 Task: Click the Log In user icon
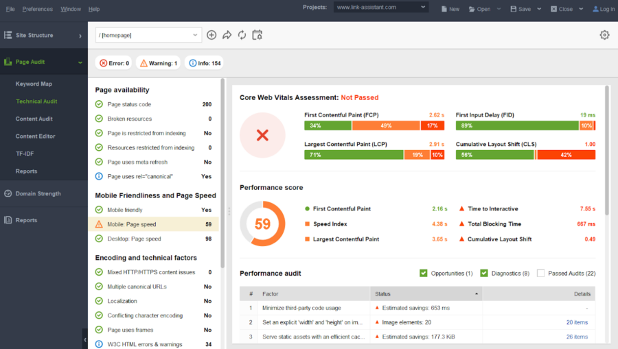[595, 9]
